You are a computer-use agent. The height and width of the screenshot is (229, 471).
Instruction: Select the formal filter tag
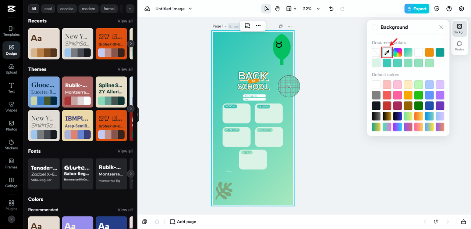[109, 8]
